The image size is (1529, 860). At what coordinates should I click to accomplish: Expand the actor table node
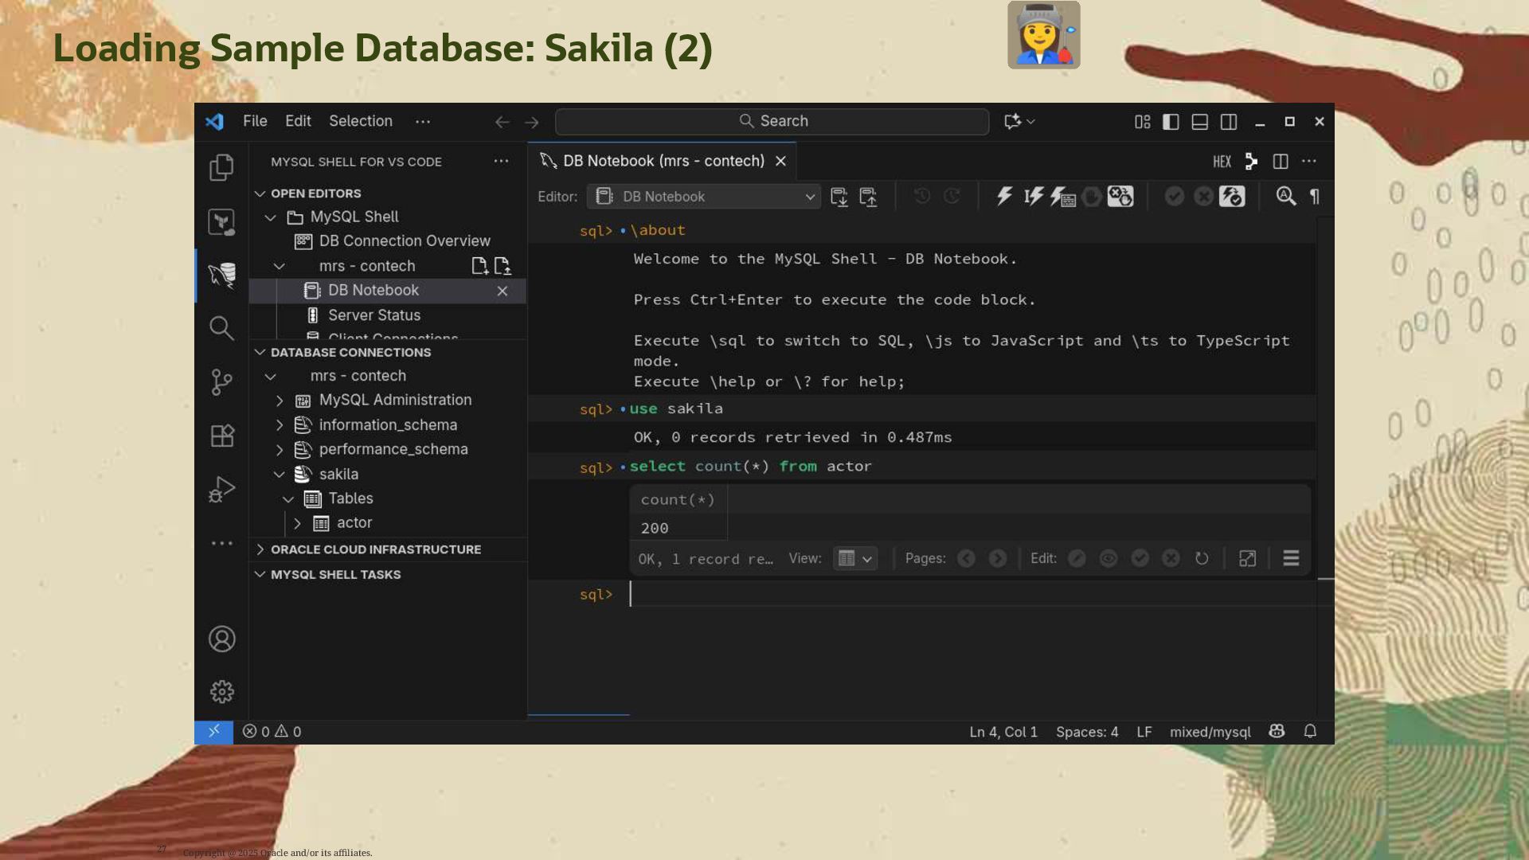pyautogui.click(x=297, y=523)
